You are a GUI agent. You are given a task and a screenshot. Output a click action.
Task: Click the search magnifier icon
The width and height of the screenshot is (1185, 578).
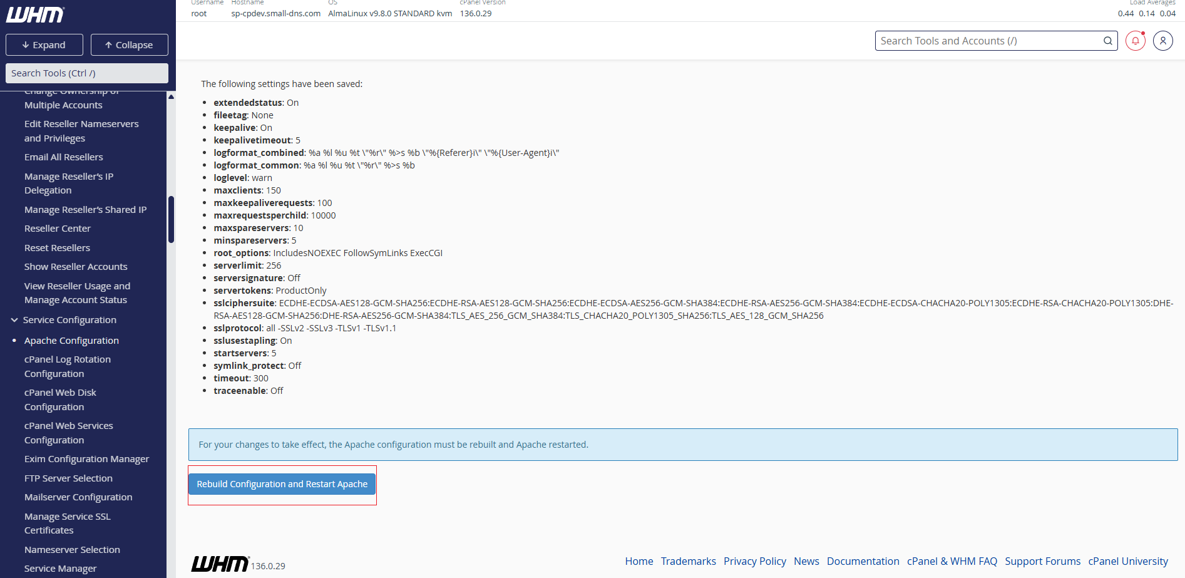click(x=1107, y=41)
